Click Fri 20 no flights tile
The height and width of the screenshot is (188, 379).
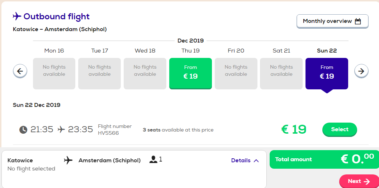[236, 74]
